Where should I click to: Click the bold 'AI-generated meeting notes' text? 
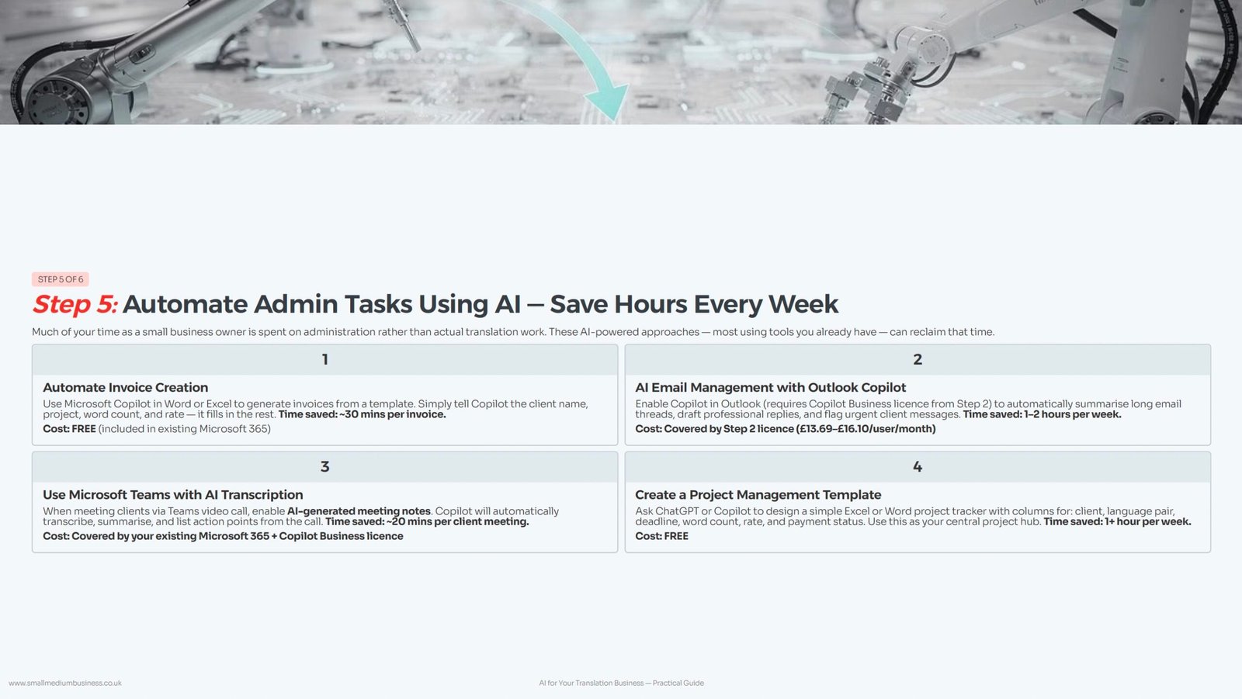(x=359, y=511)
